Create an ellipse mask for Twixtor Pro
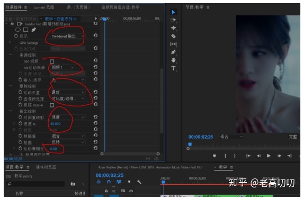 [18, 30]
